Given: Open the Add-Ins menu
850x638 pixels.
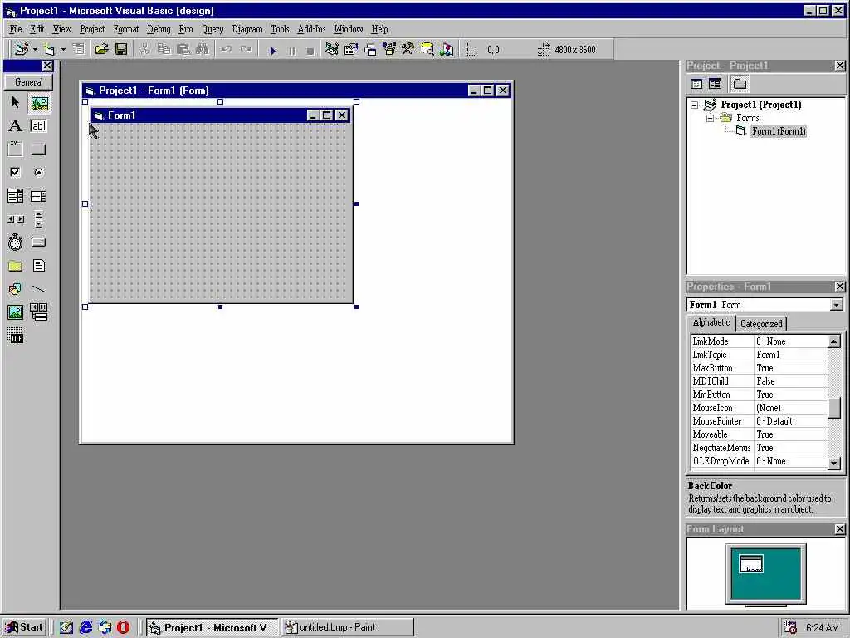Looking at the screenshot, I should point(312,29).
